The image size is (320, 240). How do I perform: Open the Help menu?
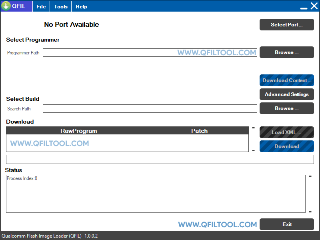[81, 6]
